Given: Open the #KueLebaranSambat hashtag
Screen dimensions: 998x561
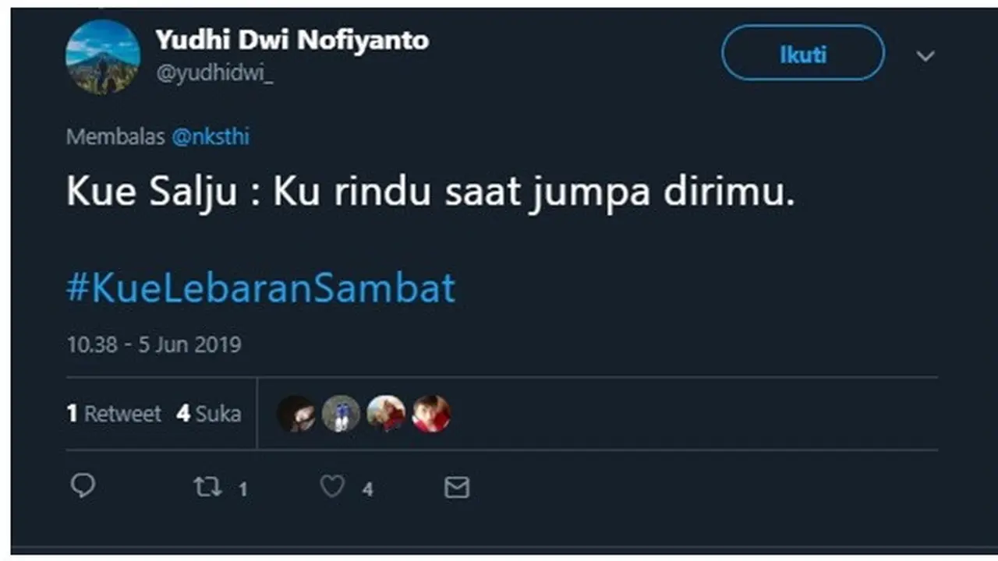Looking at the screenshot, I should coord(260,287).
